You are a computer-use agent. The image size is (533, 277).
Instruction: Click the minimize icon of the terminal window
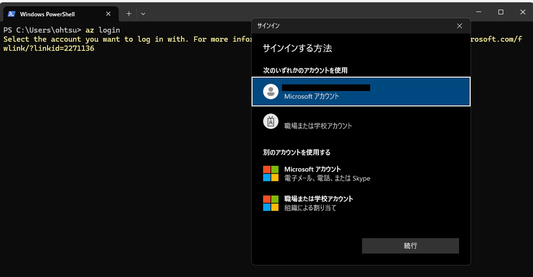(478, 12)
